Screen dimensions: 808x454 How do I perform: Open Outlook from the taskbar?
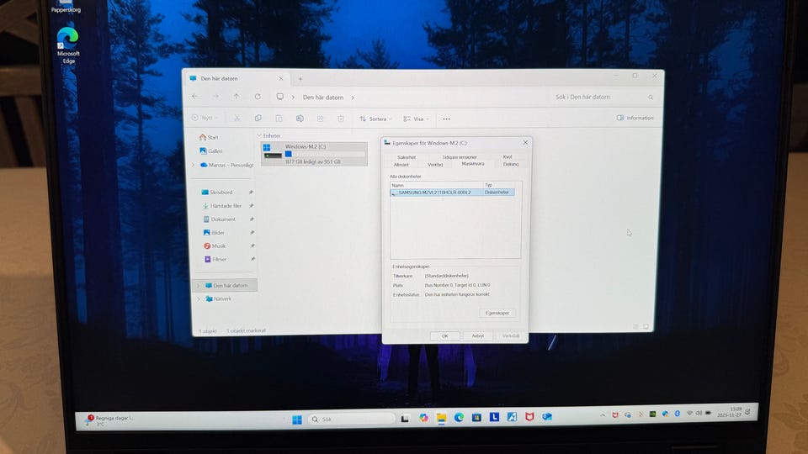click(x=547, y=416)
